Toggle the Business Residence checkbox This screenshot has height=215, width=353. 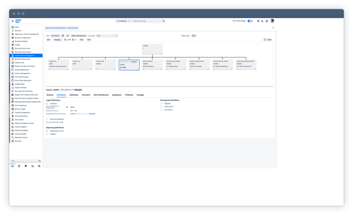[47, 119]
